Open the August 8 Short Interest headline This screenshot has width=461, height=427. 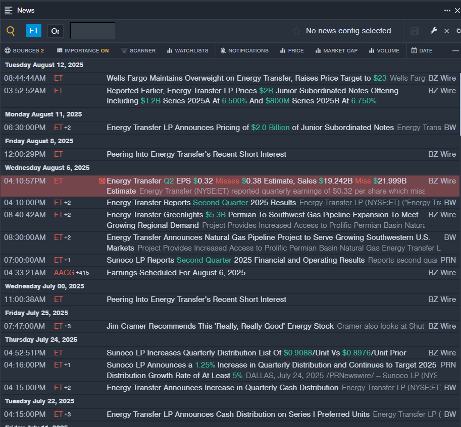pos(196,154)
